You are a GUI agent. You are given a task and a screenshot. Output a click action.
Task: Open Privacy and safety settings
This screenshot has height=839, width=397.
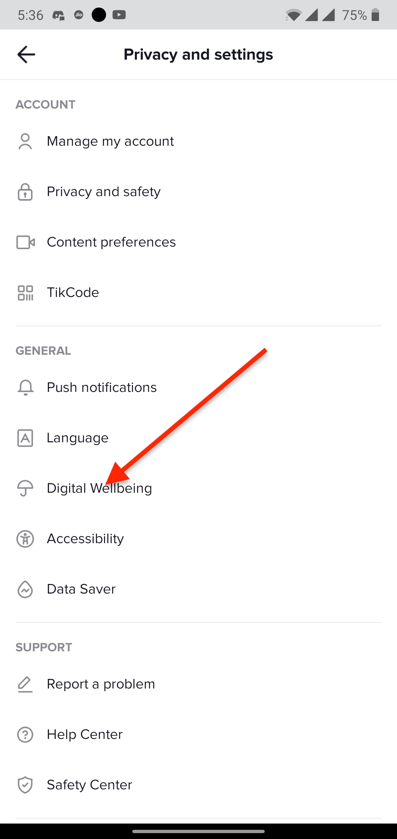pyautogui.click(x=198, y=192)
